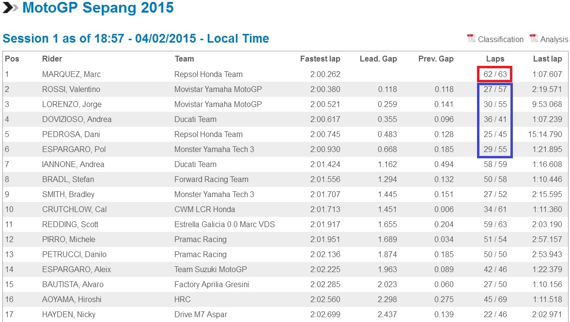
Task: Click the PDF icon next to Analysis
Action: (534, 39)
